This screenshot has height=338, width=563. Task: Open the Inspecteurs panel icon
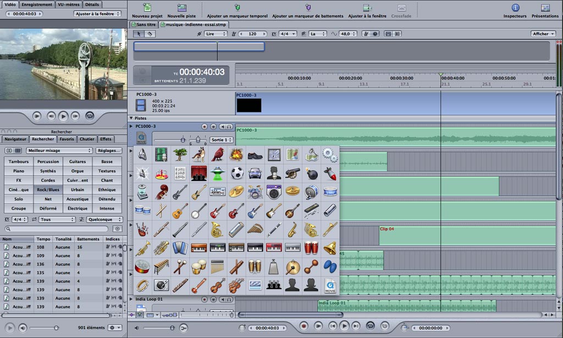coord(515,8)
